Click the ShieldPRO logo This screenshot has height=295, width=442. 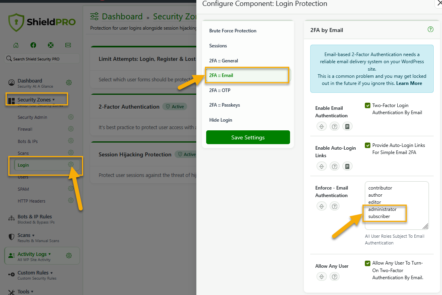[42, 22]
